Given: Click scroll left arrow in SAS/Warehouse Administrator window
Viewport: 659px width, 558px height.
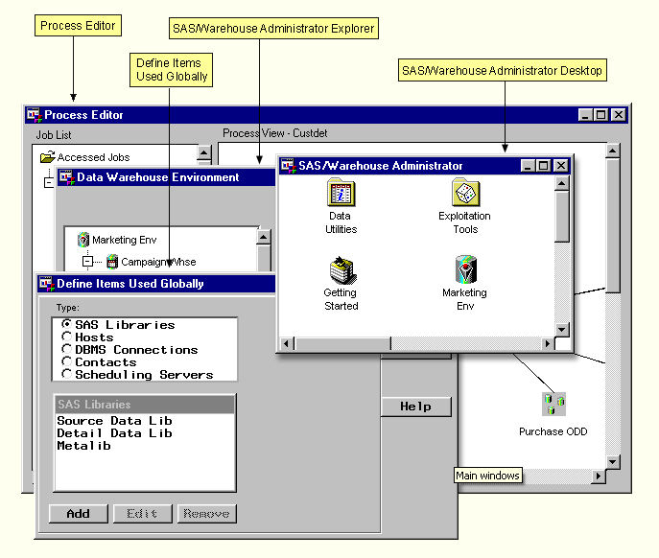Looking at the screenshot, I should click(x=286, y=343).
